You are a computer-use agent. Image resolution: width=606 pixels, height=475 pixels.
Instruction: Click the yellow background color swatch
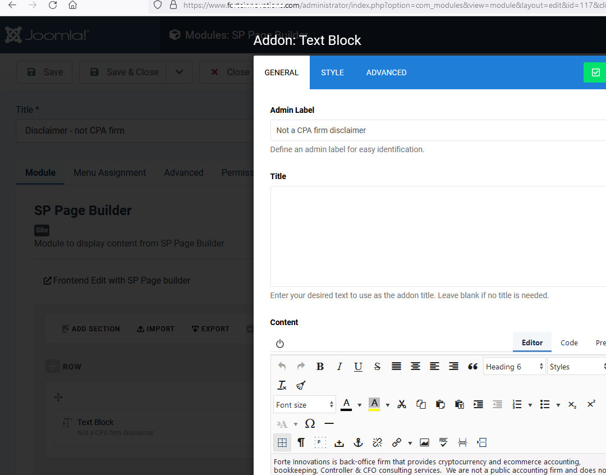[x=374, y=404]
